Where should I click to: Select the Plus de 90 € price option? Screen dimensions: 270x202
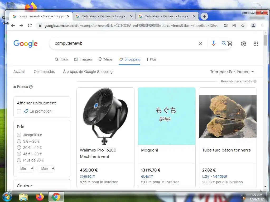pos(19,160)
